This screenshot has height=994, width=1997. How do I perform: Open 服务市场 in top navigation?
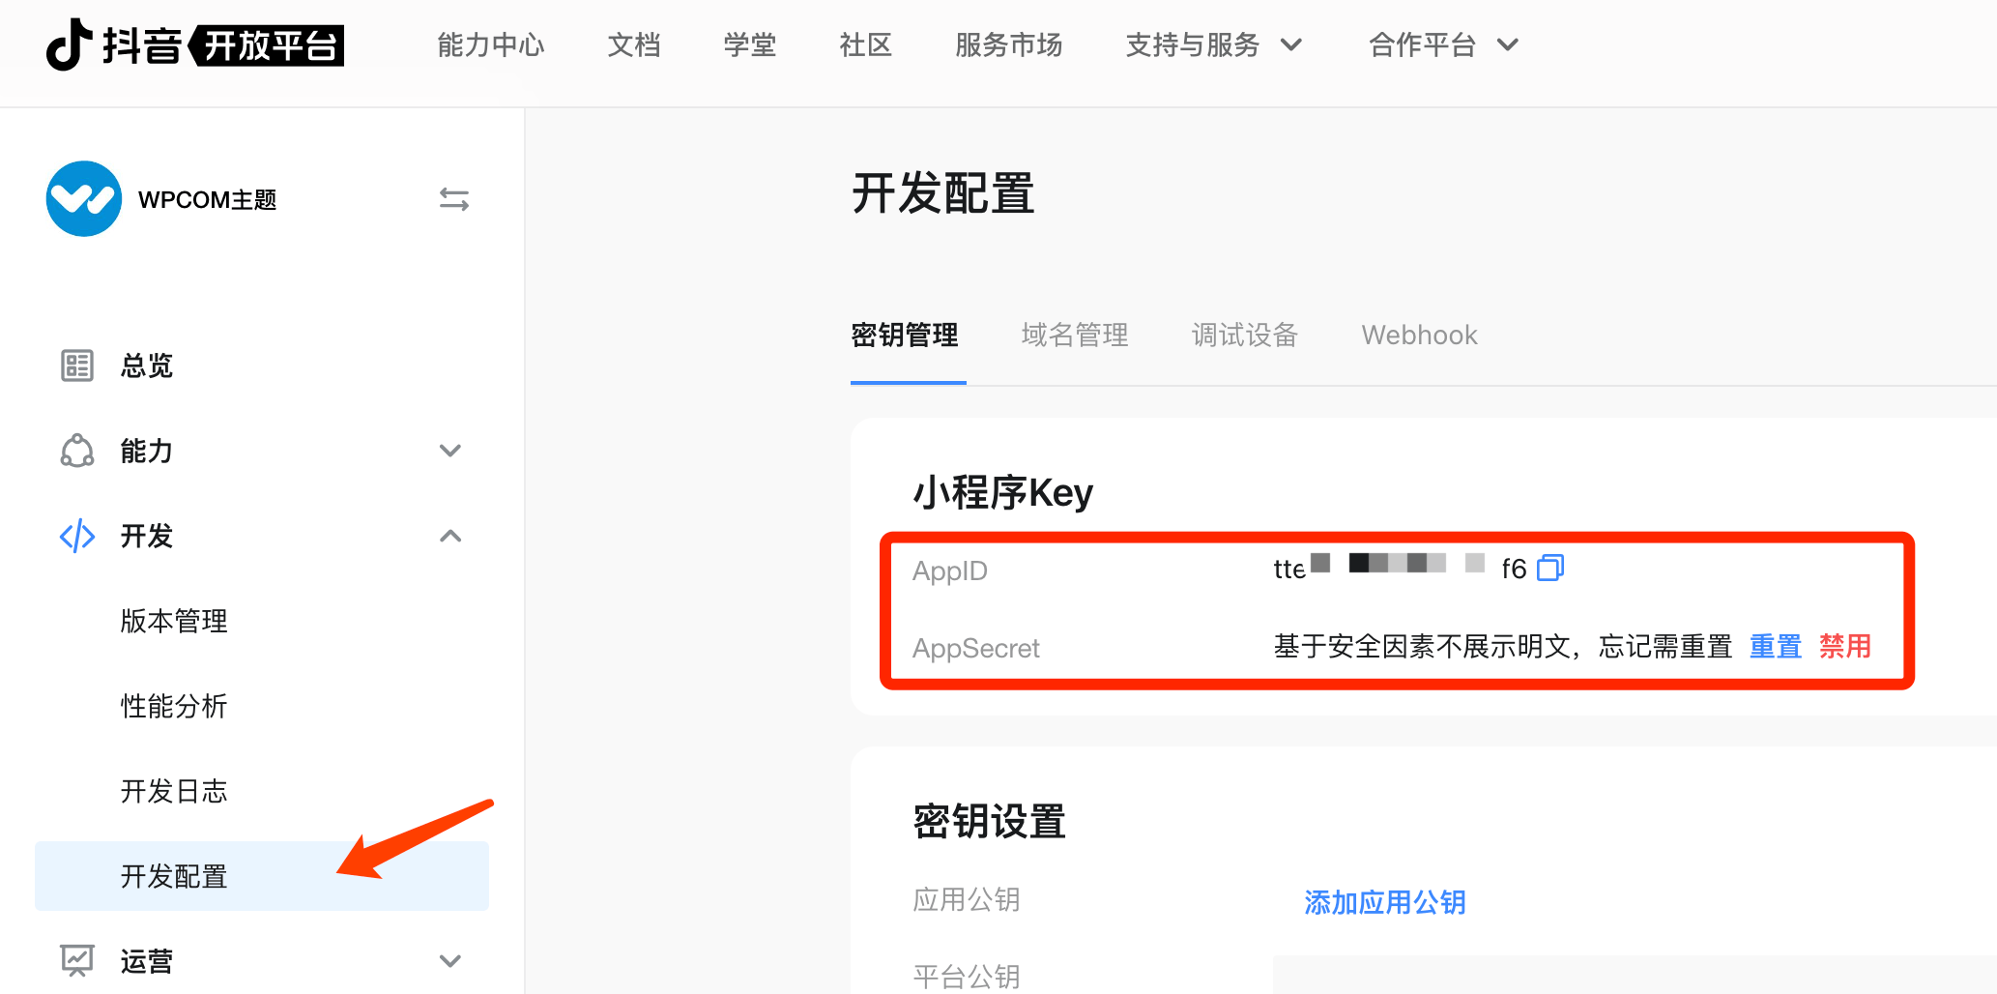1009,44
